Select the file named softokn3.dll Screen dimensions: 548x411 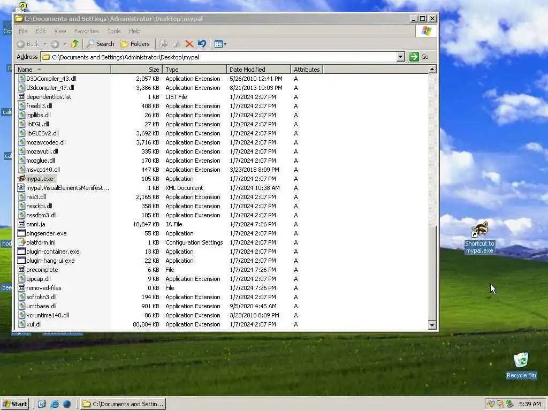point(41,296)
